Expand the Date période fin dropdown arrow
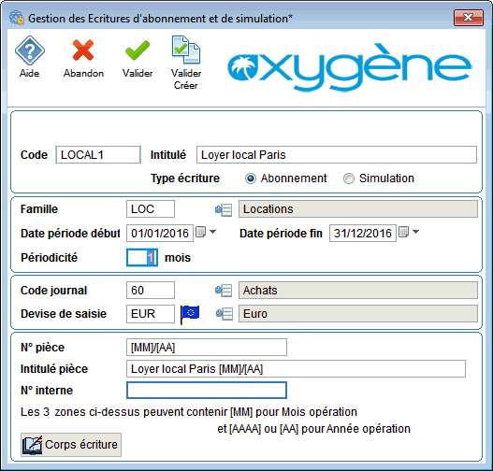 (415, 232)
